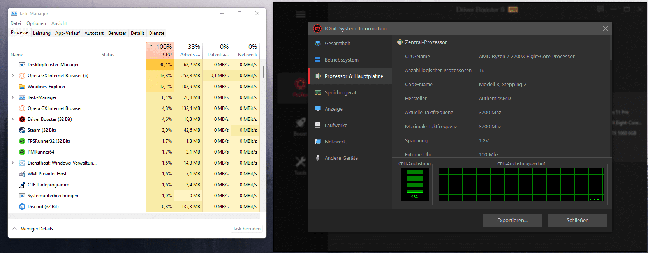Click the Betriebssystem Windows logo icon

coord(318,60)
